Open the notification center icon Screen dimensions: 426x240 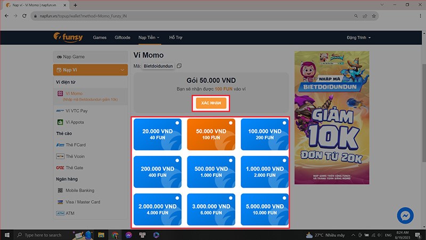(418, 235)
